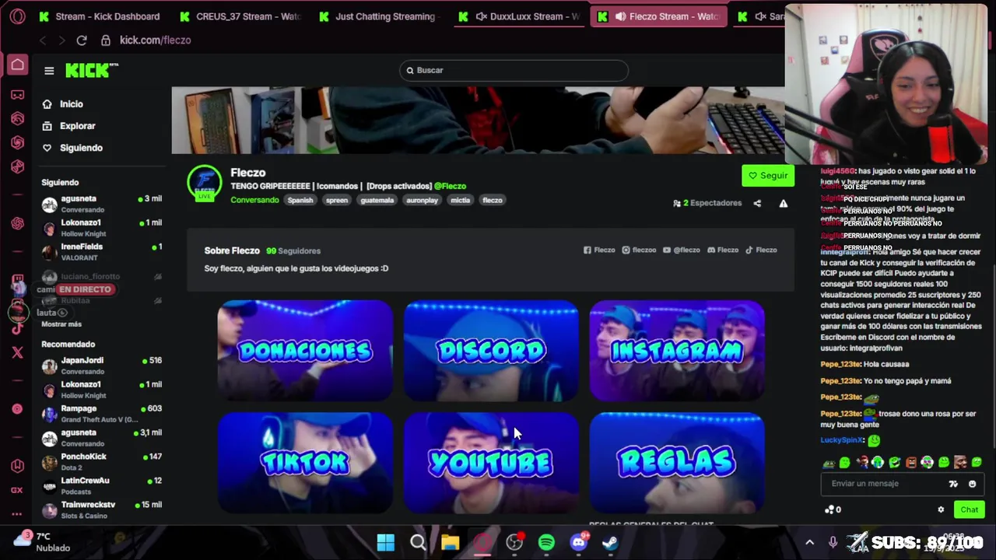996x560 pixels.
Task: Click the Opera GX logo
Action: [17, 16]
